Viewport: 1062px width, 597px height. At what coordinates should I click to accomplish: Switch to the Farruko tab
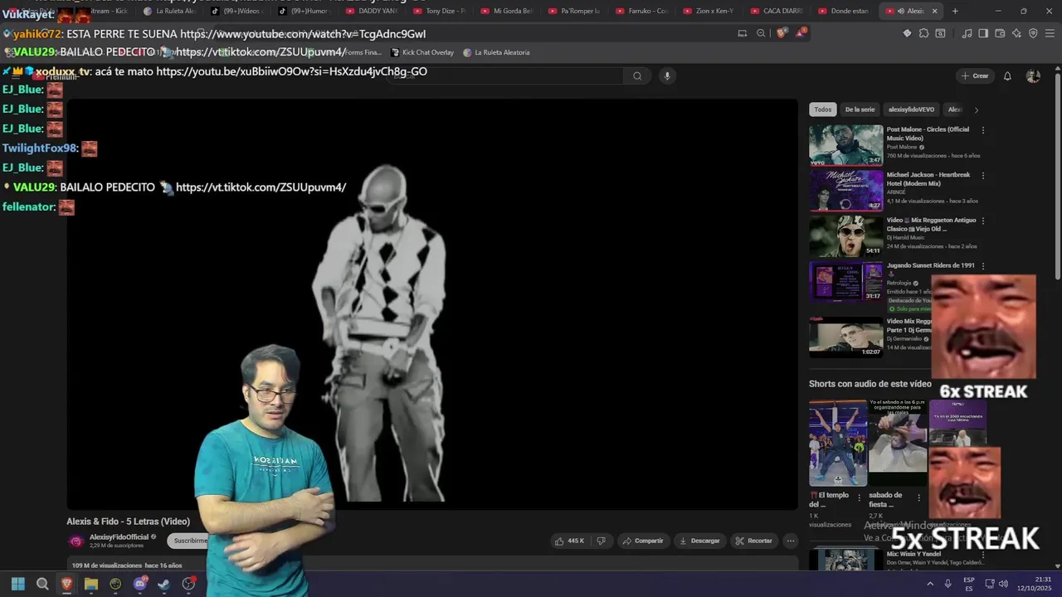pos(642,11)
